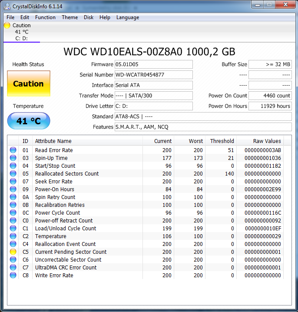Click the CrystalDiskInfo title bar app icon

point(7,7)
